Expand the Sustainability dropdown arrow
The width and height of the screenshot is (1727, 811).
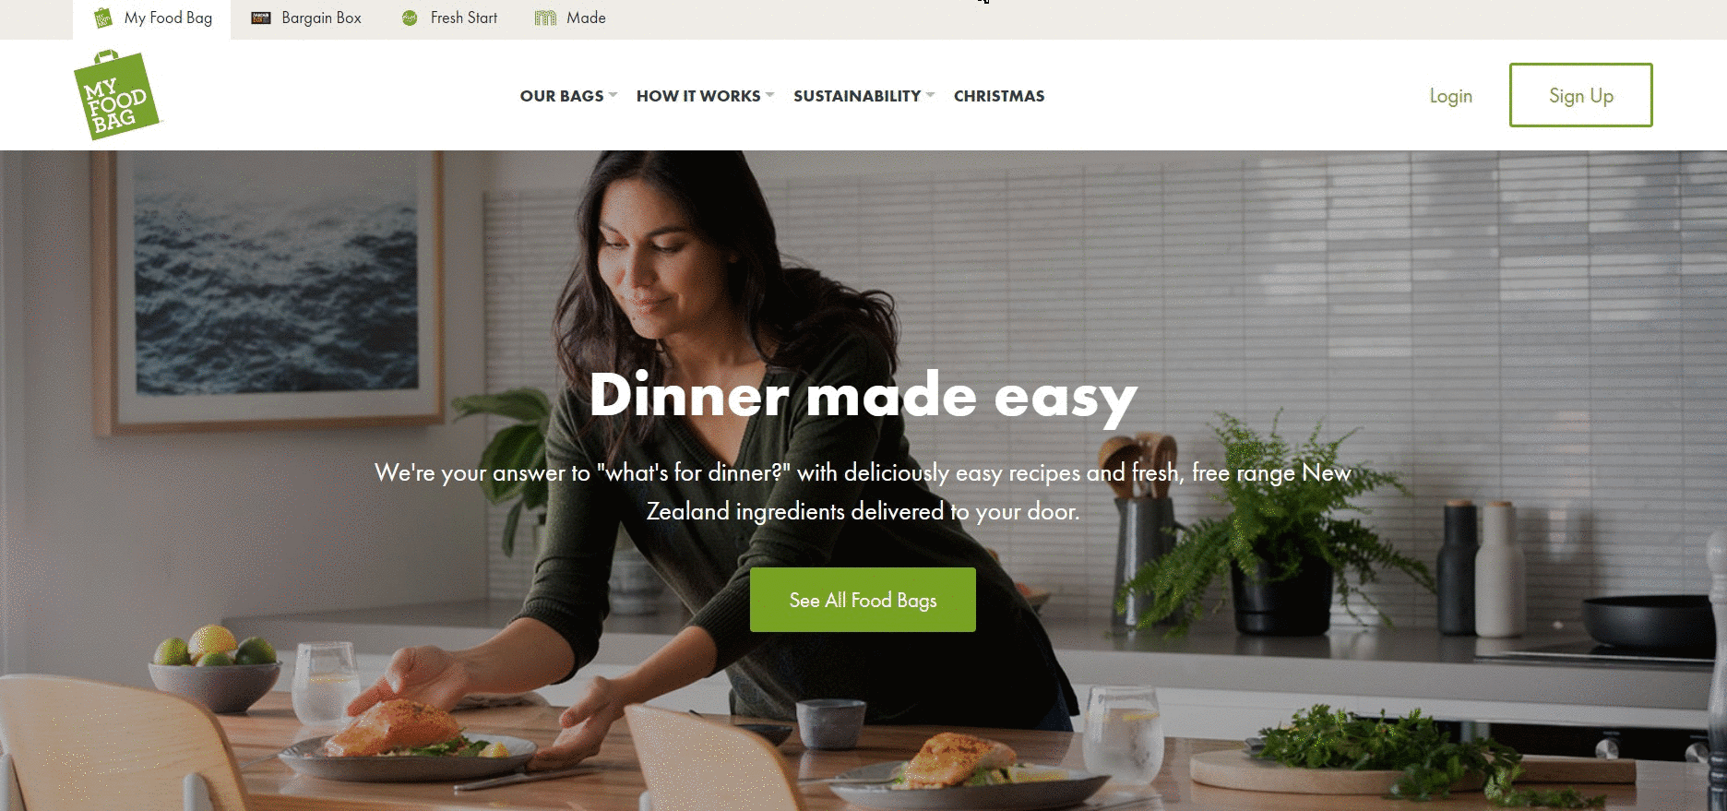coord(930,95)
